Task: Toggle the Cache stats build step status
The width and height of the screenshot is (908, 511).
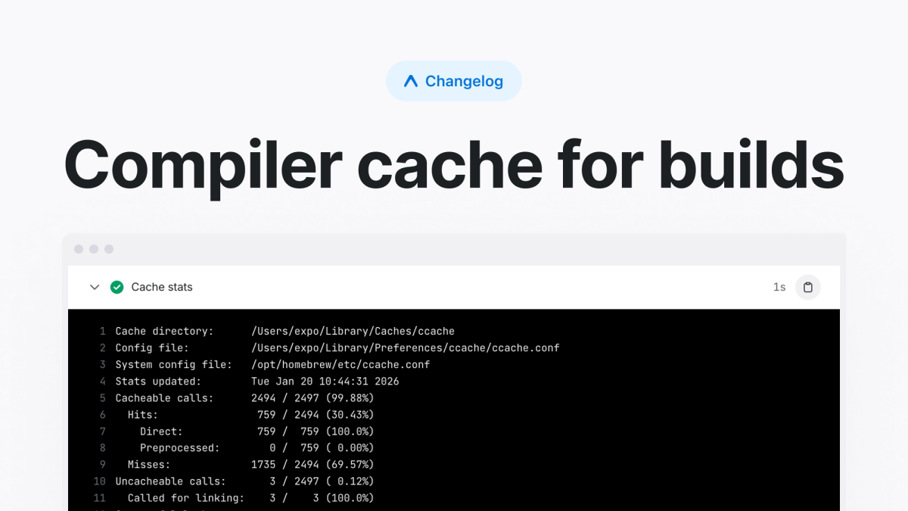Action: click(x=117, y=287)
